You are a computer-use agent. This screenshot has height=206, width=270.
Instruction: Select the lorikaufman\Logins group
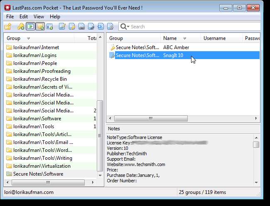pos(51,55)
